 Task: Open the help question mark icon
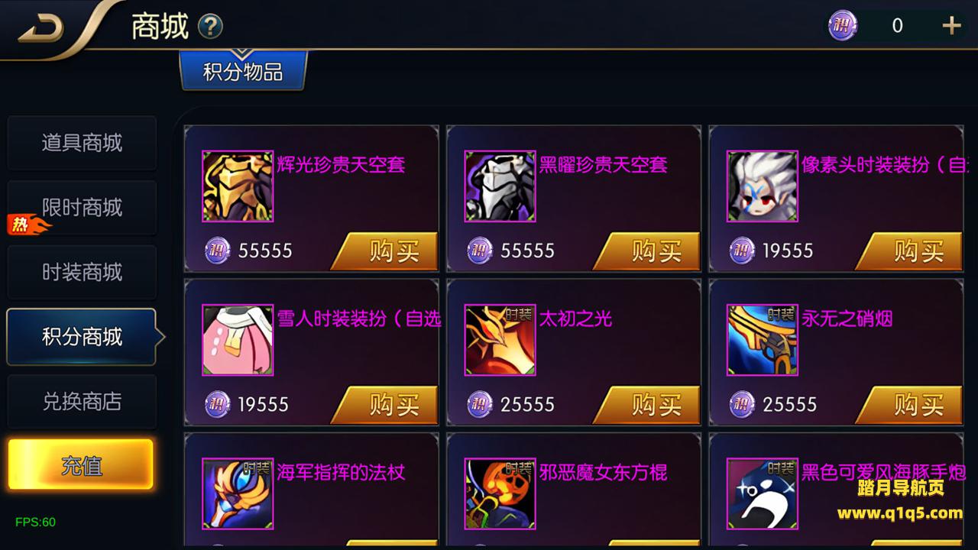pos(210,27)
